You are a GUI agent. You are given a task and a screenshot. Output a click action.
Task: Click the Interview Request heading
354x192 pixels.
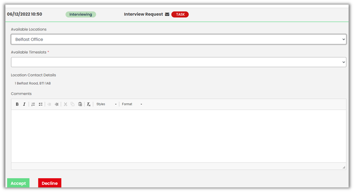pyautogui.click(x=143, y=14)
